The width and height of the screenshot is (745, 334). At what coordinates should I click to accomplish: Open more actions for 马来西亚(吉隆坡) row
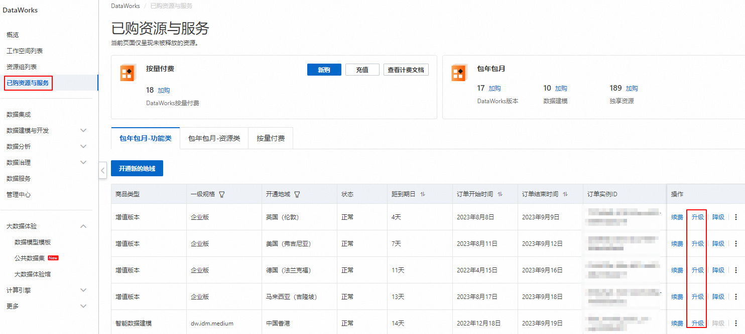(736, 296)
